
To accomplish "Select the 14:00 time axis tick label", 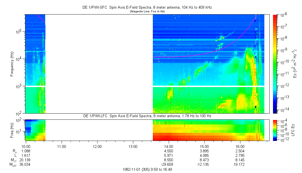I will [x=168, y=146].
